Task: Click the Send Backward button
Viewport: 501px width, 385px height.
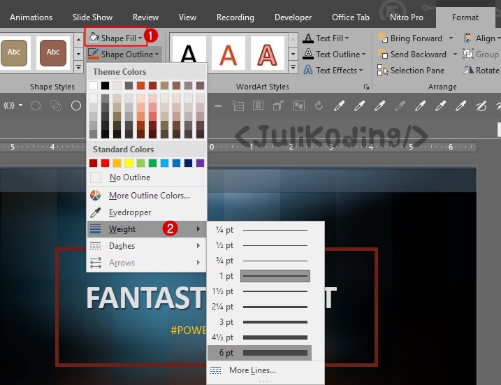Action: click(412, 55)
